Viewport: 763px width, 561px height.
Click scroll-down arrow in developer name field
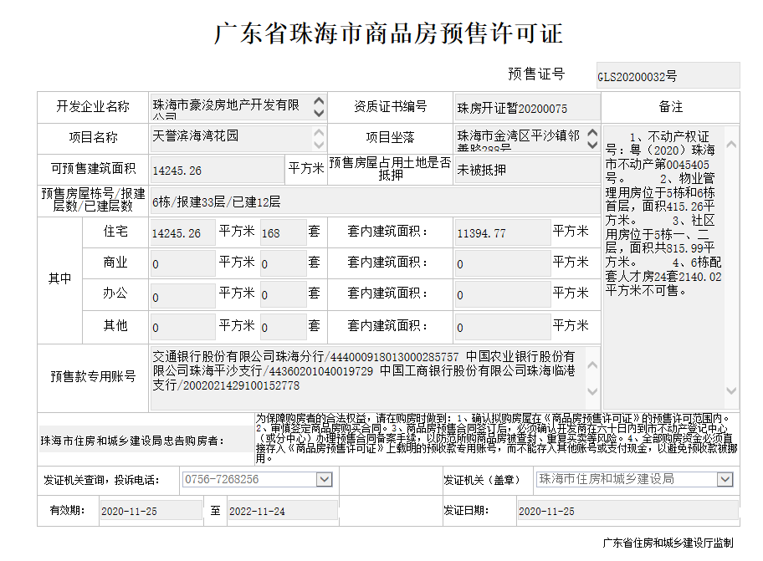tap(319, 113)
